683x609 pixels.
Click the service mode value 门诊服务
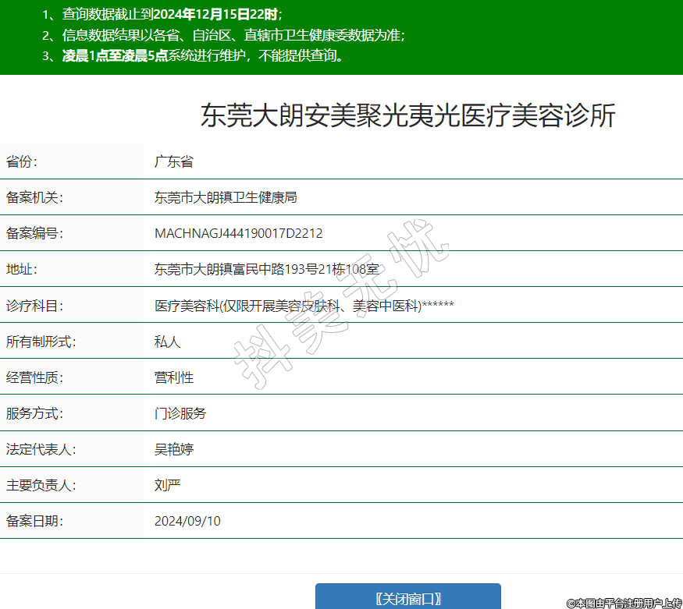pos(180,413)
